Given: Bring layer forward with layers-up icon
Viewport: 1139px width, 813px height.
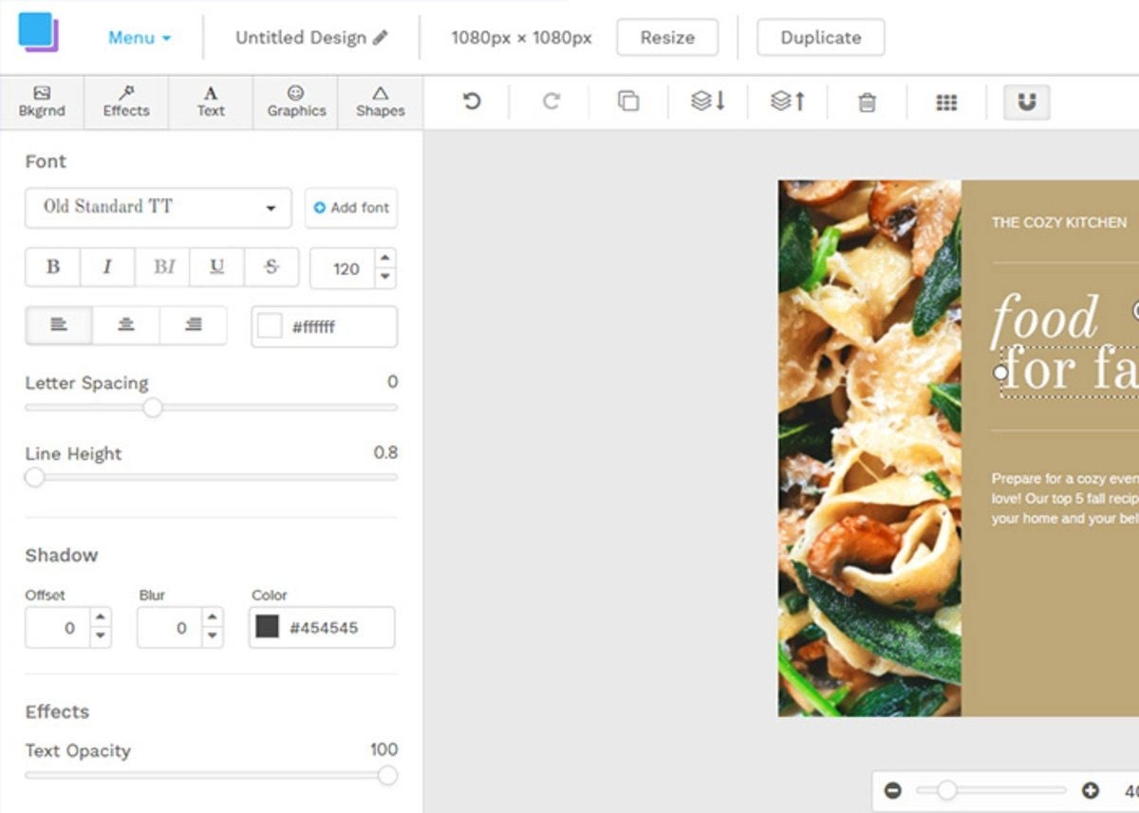Looking at the screenshot, I should click(x=788, y=102).
